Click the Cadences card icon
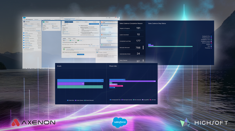 click(102, 25)
